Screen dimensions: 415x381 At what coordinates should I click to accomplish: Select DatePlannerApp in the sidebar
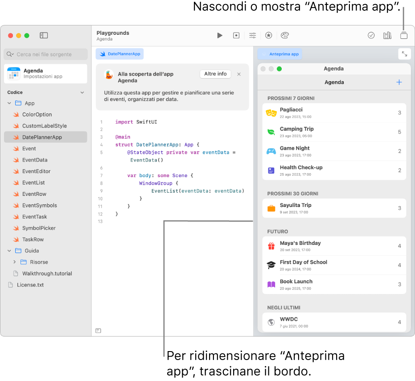pyautogui.click(x=45, y=137)
